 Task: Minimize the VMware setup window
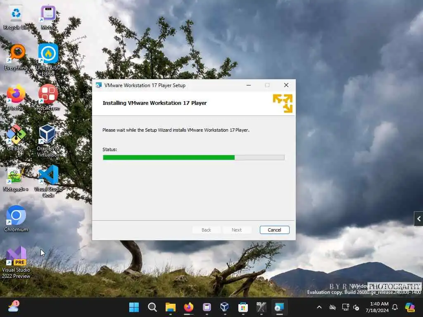249,85
